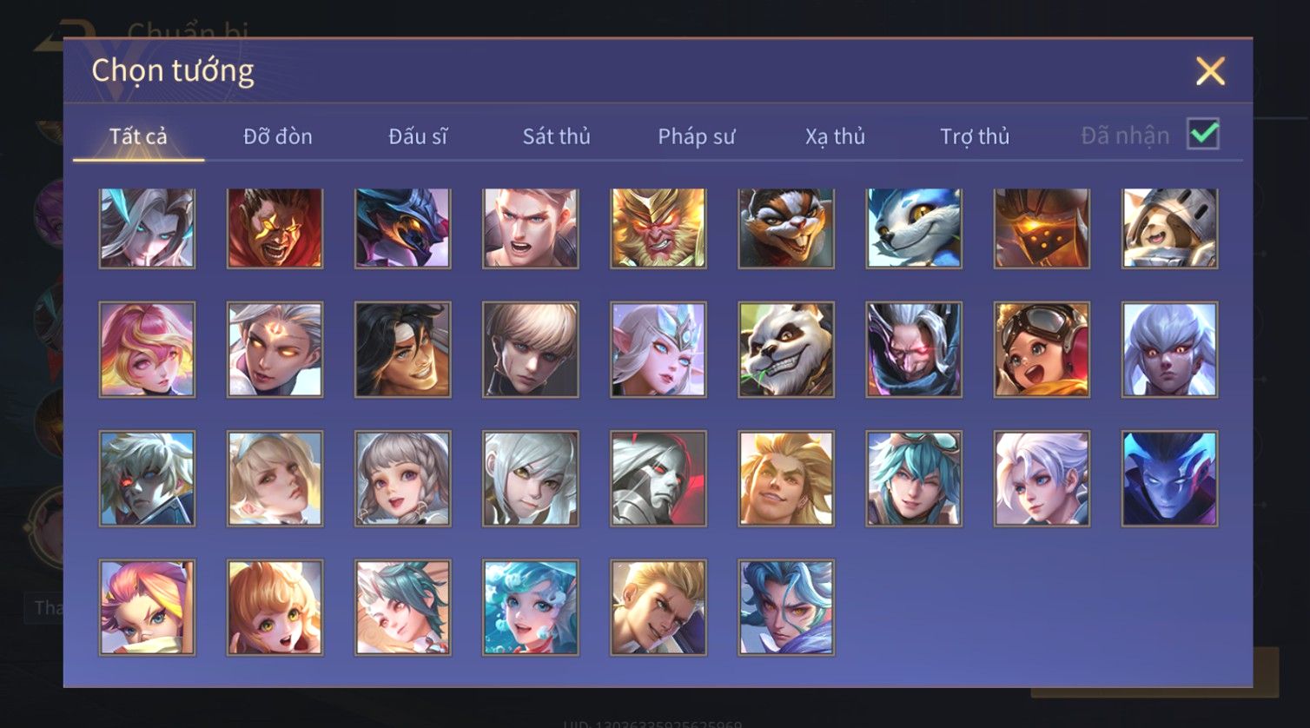Choose the hamster in armor helmet hero
This screenshot has width=1310, height=728.
tap(1169, 228)
